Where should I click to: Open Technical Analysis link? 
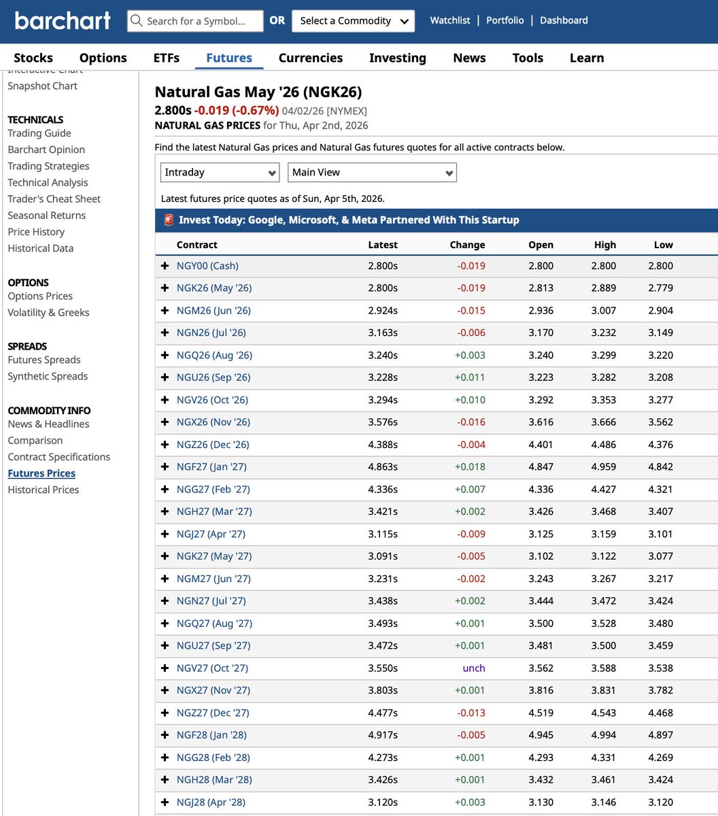point(48,182)
